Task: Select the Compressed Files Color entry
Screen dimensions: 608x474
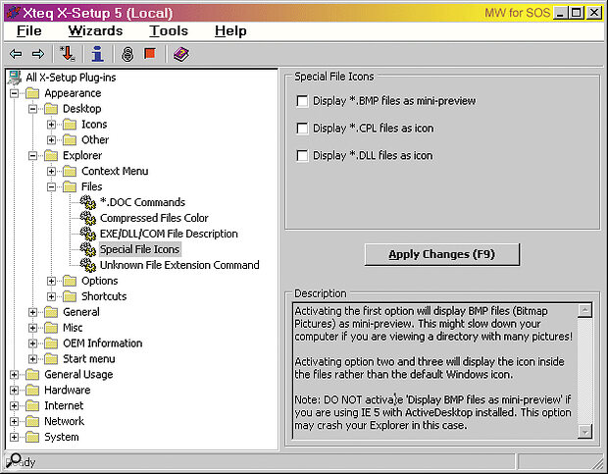Action: click(x=154, y=218)
